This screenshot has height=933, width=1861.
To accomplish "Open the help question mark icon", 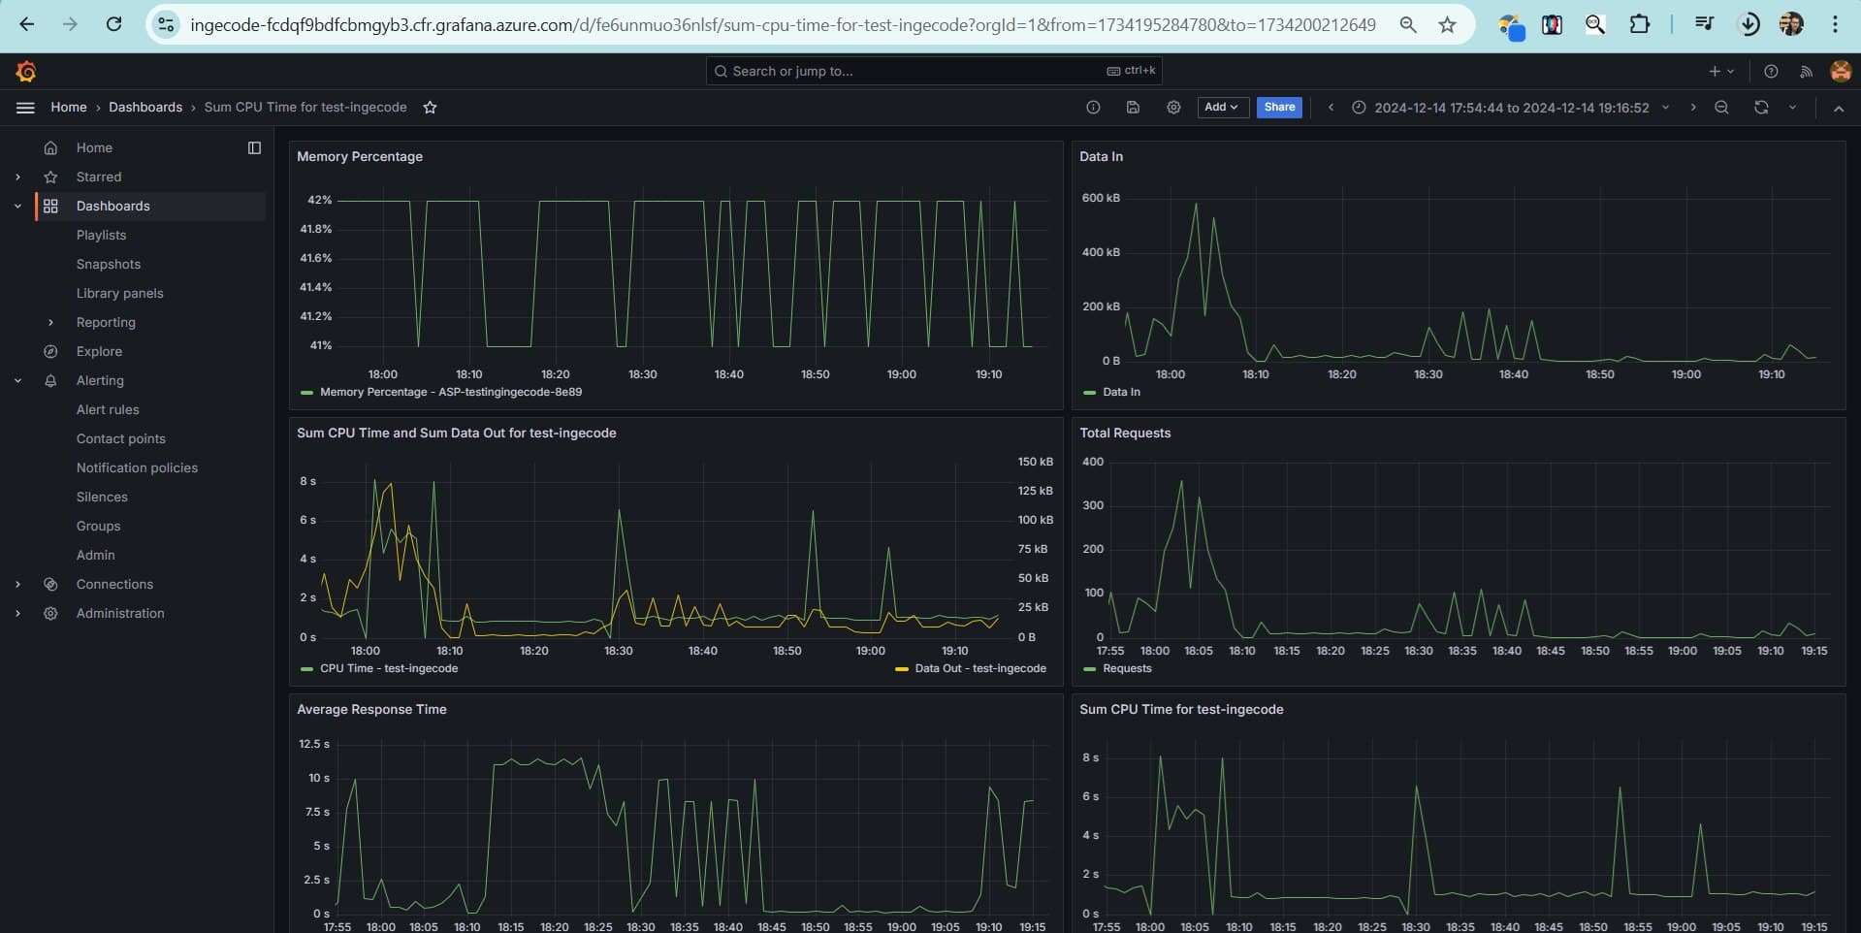I will [1771, 71].
